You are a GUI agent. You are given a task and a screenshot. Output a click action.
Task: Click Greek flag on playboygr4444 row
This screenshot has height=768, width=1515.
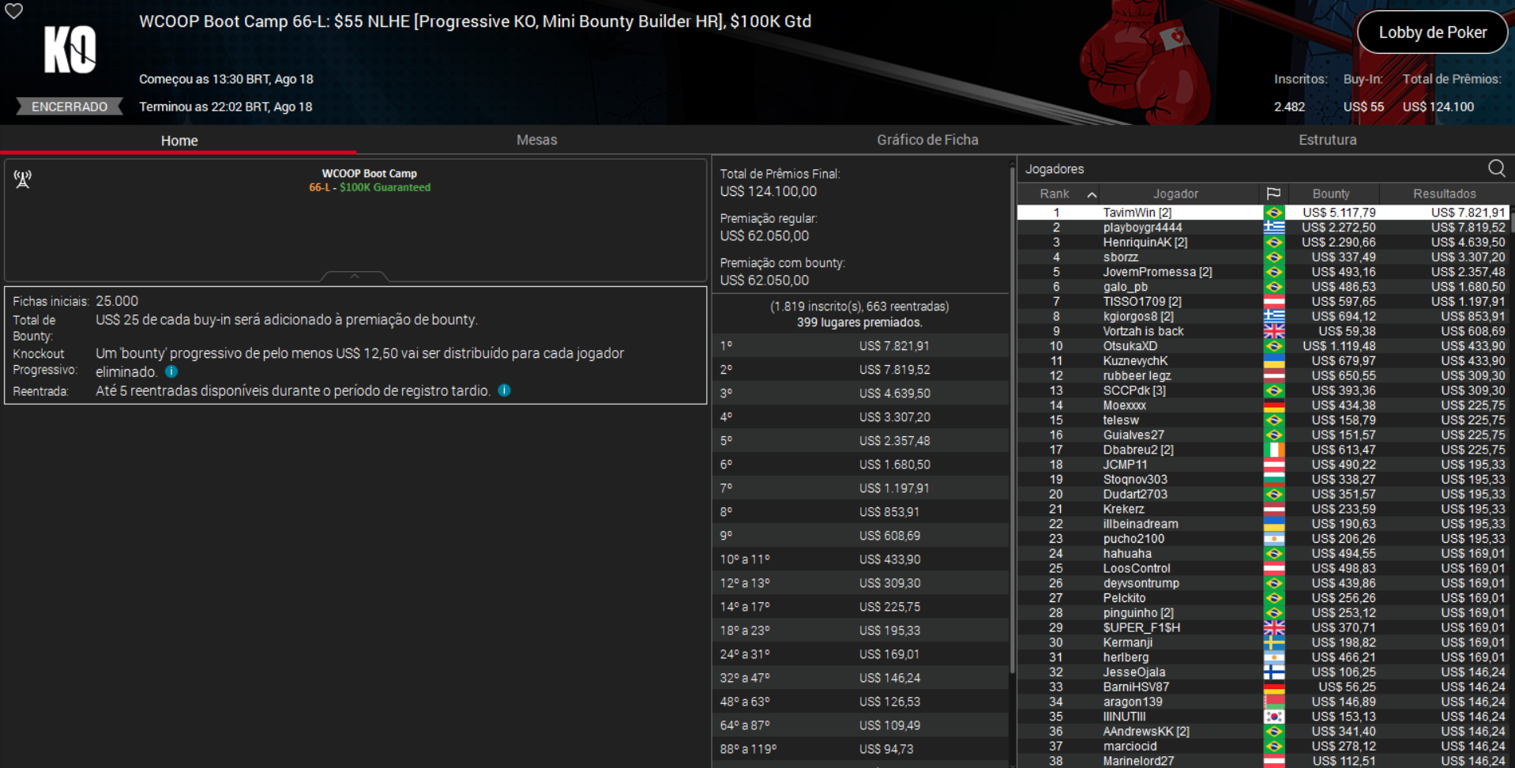1274,228
